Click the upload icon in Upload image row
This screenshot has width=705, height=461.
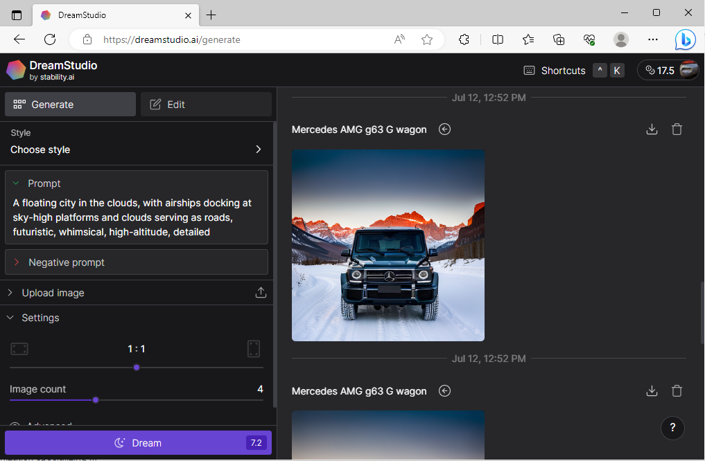pyautogui.click(x=261, y=293)
